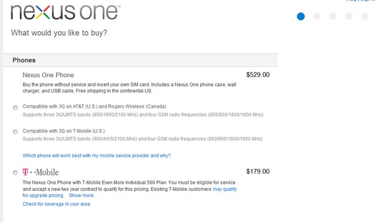Click 'What would you like to buy?' heading
Image resolution: width=378 pixels, height=222 pixels.
click(59, 32)
